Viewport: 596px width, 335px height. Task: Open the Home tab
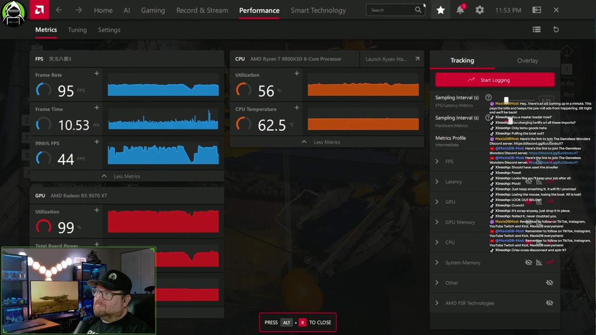(x=103, y=10)
